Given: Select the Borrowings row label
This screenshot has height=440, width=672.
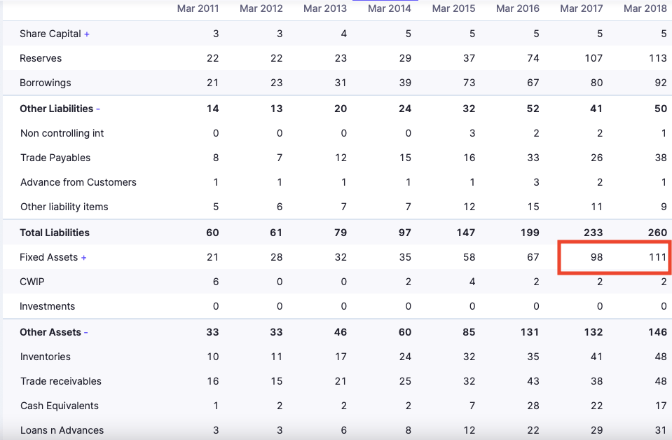Looking at the screenshot, I should (x=46, y=83).
